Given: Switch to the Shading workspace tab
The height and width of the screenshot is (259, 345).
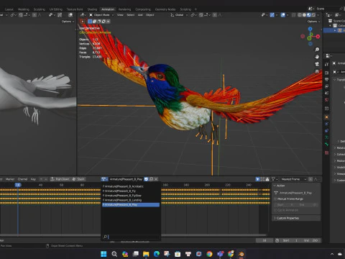Looking at the screenshot, I should pos(92,9).
